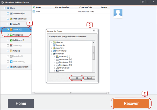Click the Libraries folder icon

(54, 42)
